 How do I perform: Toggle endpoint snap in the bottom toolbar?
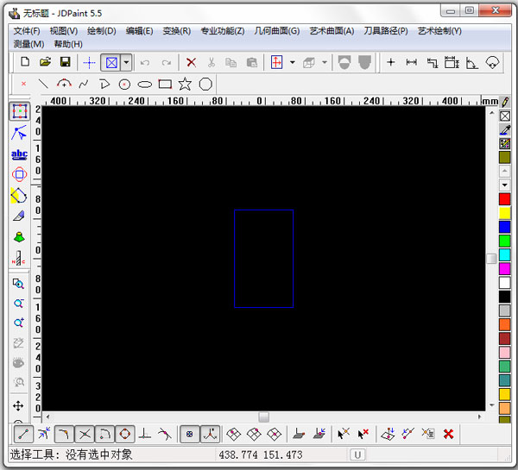[24, 434]
